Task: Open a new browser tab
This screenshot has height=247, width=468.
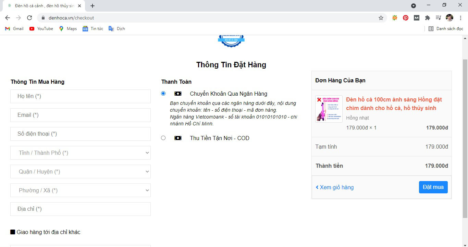Action: 93,6
